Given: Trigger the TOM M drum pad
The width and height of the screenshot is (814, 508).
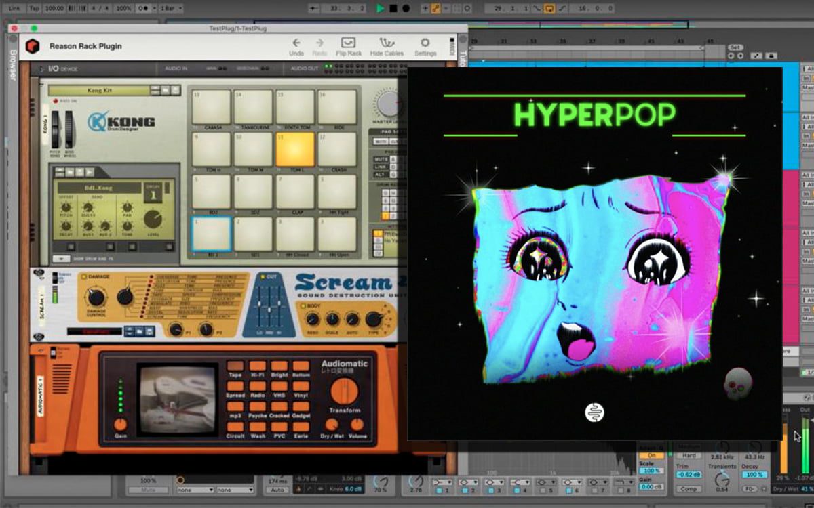Looking at the screenshot, I should click(253, 149).
